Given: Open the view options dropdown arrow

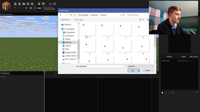Looking at the screenshot, I should pyautogui.click(x=143, y=20).
